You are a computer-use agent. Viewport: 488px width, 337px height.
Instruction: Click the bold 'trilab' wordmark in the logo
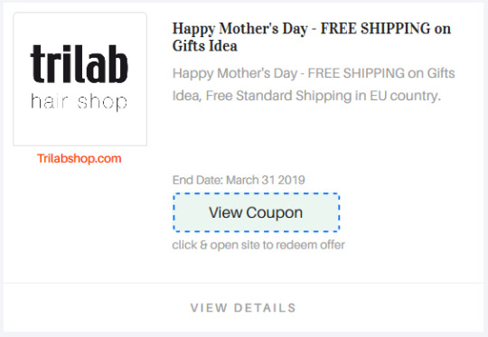[79, 64]
